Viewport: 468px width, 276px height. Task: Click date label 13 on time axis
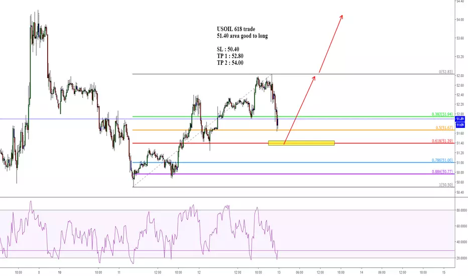(279, 272)
